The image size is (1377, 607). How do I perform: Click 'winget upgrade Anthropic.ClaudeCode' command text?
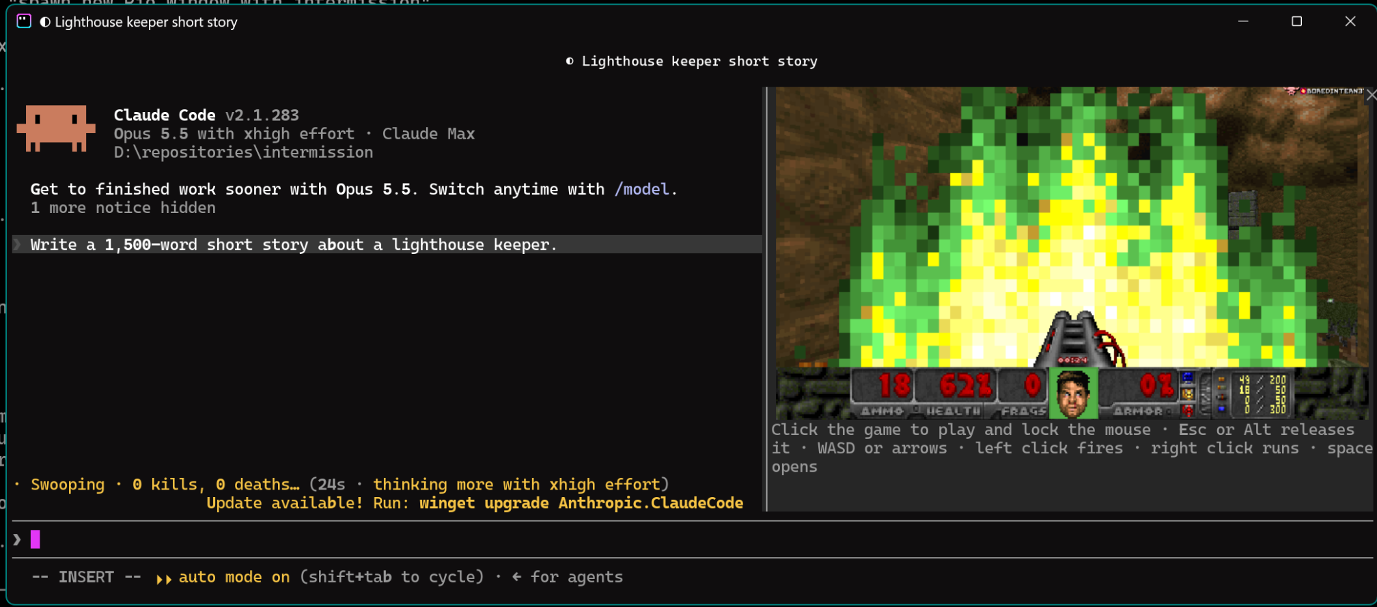coord(581,503)
